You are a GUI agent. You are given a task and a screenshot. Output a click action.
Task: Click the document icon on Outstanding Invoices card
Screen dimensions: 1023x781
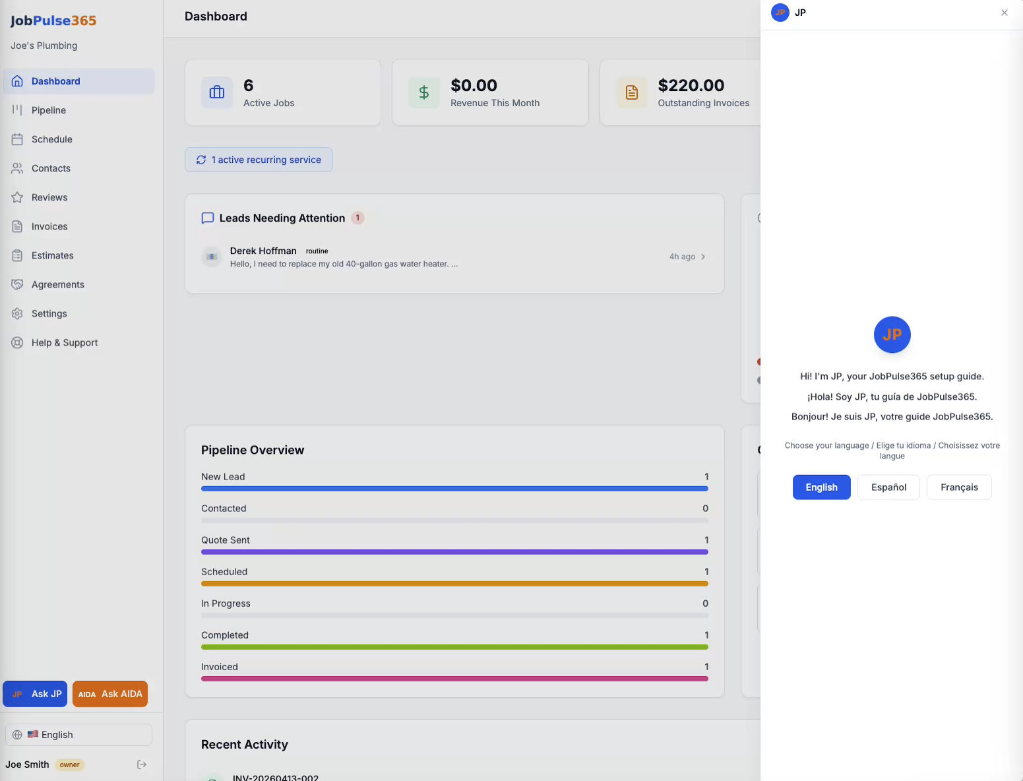(x=632, y=92)
